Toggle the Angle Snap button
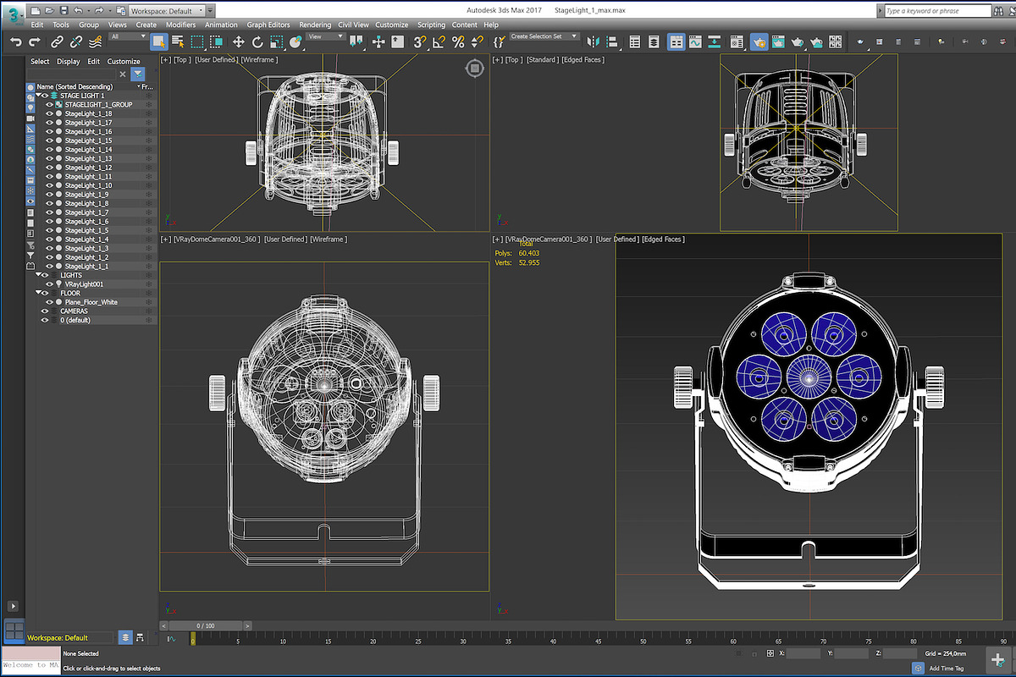The image size is (1016, 677). (439, 41)
